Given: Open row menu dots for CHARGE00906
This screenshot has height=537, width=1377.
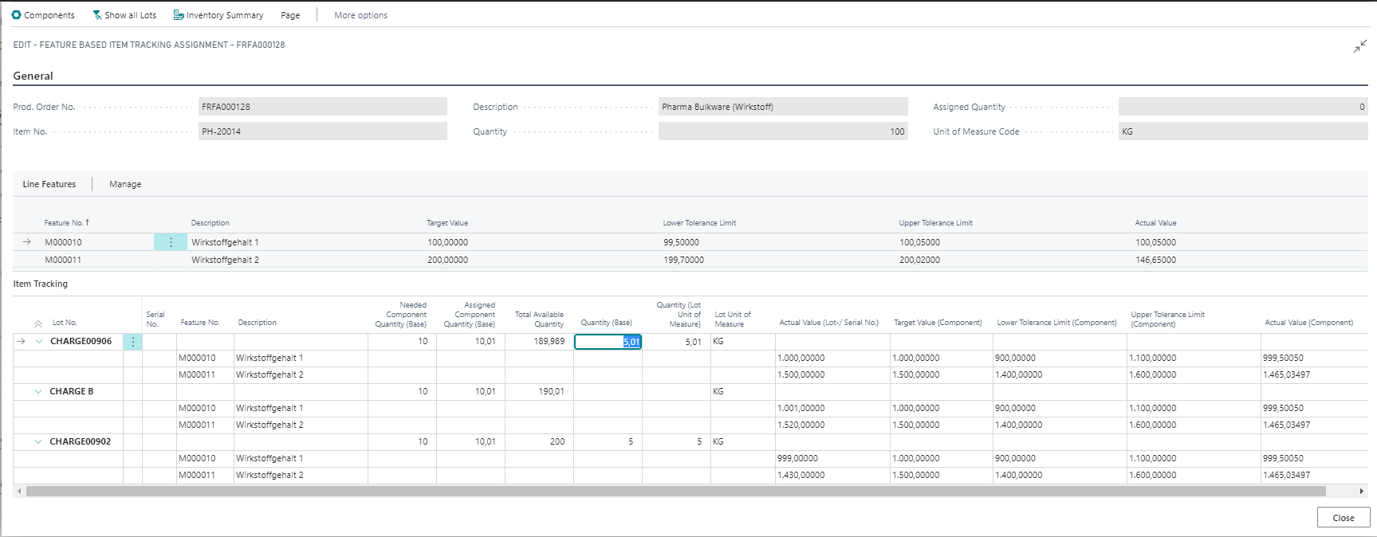Looking at the screenshot, I should 133,341.
